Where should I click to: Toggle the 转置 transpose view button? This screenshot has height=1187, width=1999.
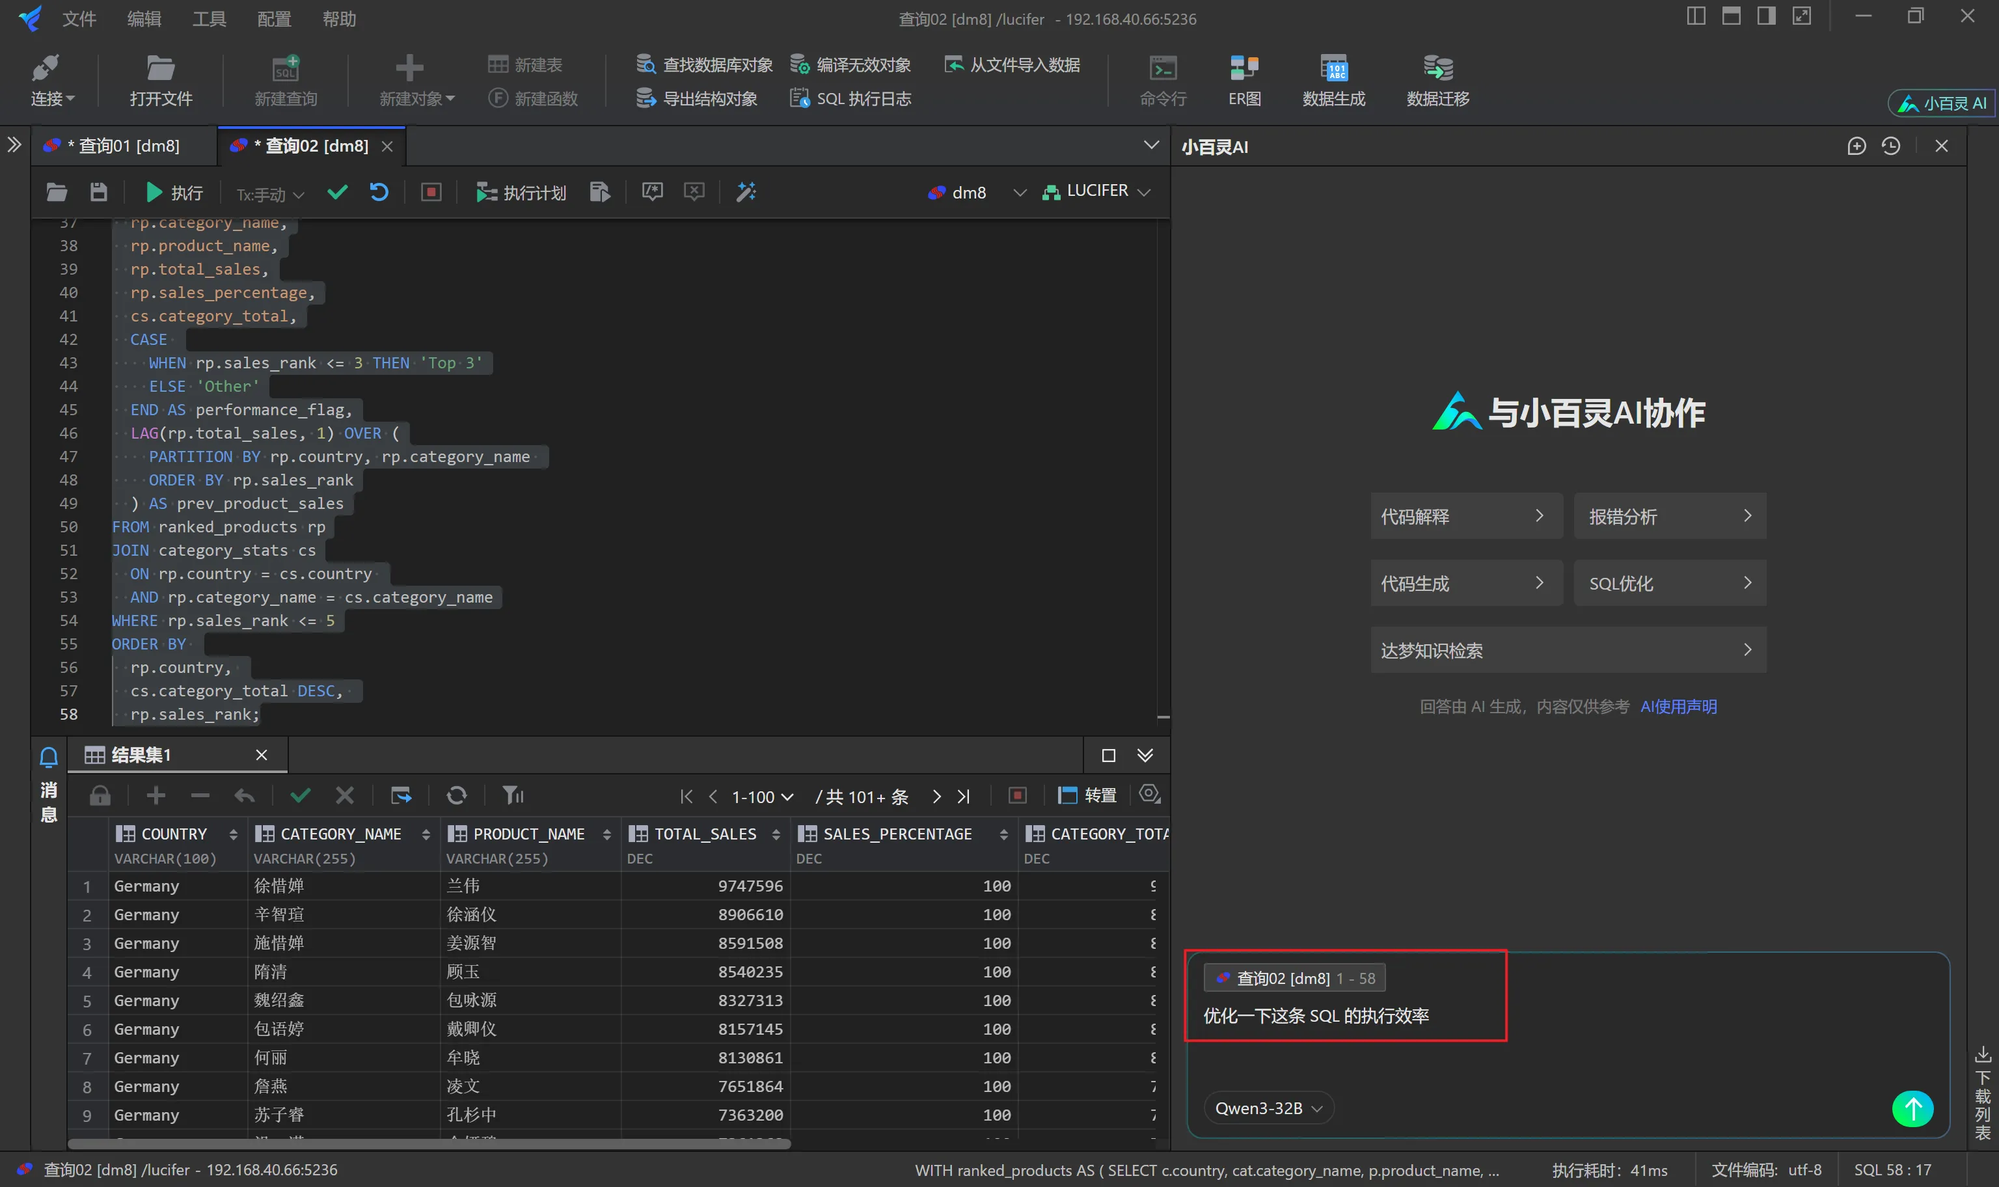[x=1087, y=795]
